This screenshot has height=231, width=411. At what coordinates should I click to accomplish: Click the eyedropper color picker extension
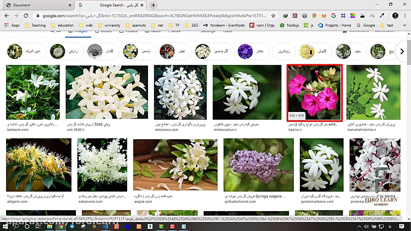coord(382,16)
